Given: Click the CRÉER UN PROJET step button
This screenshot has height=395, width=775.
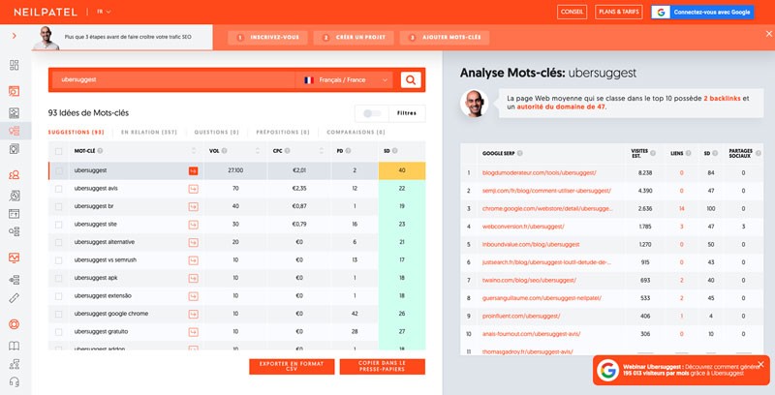Looking at the screenshot, I should 354,38.
